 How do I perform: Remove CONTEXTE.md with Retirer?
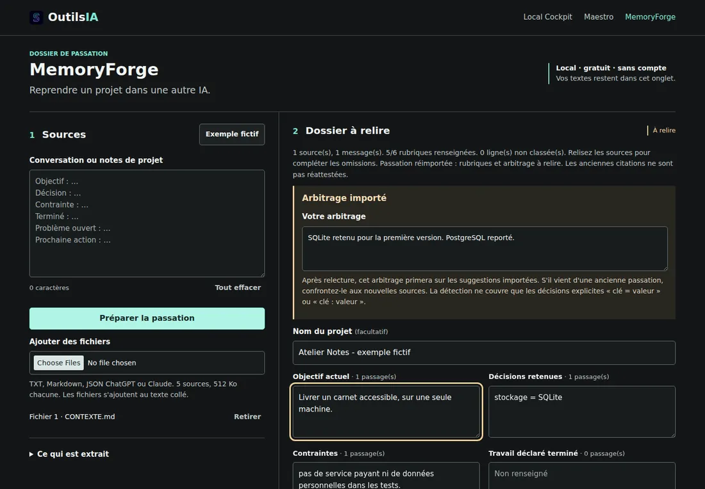point(247,417)
